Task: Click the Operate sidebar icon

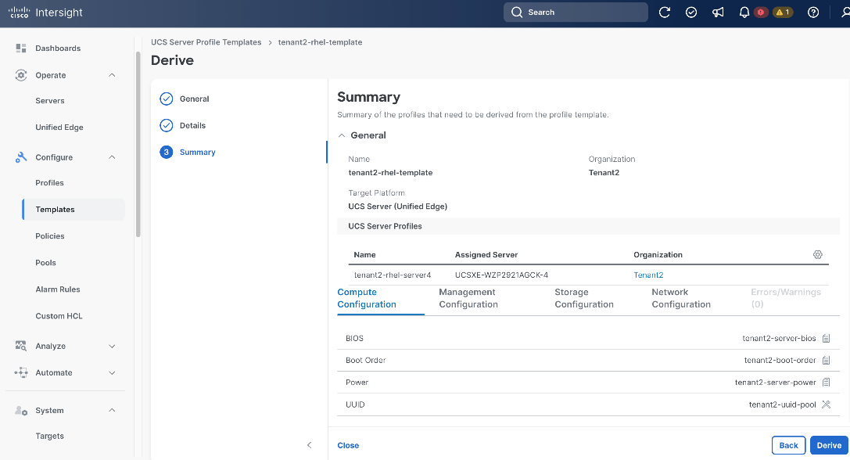Action: coord(21,75)
